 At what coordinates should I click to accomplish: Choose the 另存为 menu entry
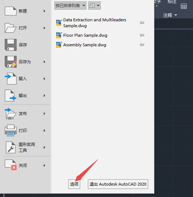pyautogui.click(x=25, y=62)
